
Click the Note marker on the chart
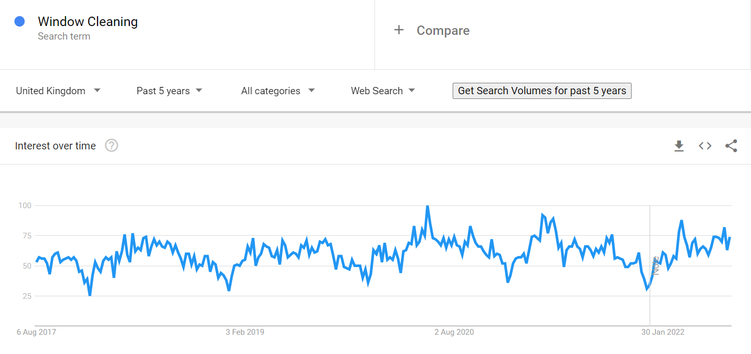click(656, 265)
